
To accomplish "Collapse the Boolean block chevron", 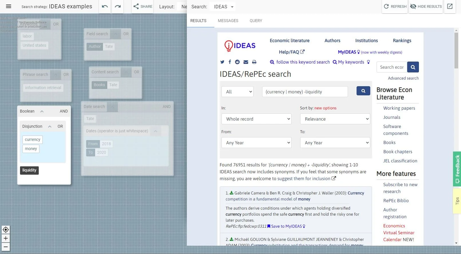I will 42,111.
